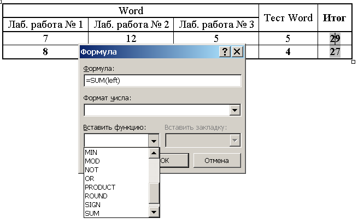Open the number format dropdown arrow
This screenshot has height=224, width=358.
pyautogui.click(x=234, y=111)
